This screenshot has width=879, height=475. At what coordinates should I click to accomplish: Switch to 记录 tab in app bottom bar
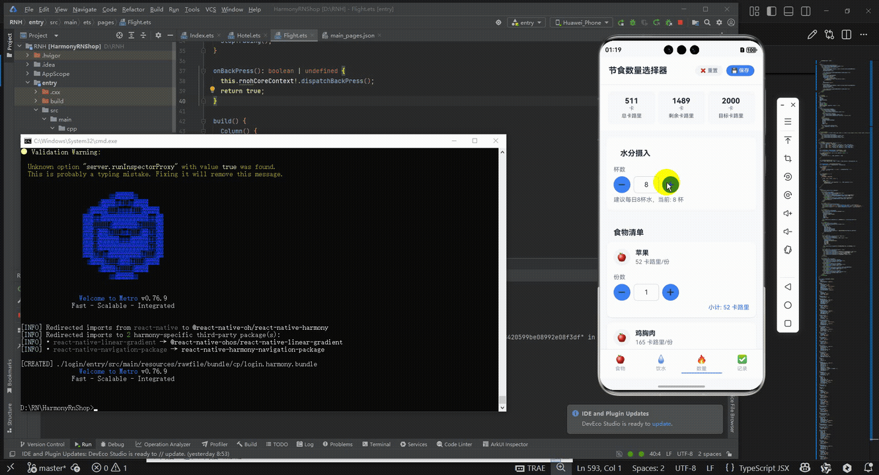[742, 363]
